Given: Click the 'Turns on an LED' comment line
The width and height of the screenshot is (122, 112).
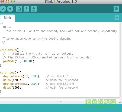Looking at the screenshot, I should pos(61,31).
